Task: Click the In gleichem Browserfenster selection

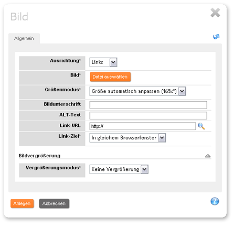Action: (124, 138)
